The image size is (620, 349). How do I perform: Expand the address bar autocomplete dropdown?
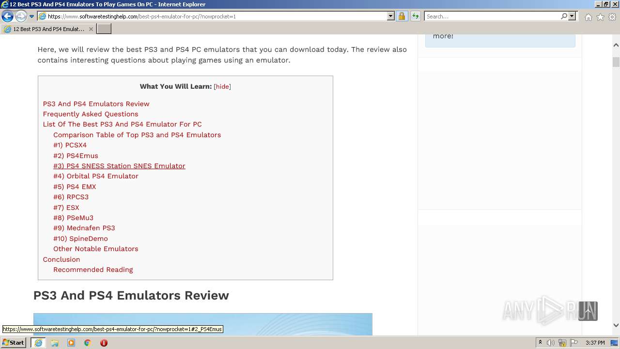click(391, 16)
